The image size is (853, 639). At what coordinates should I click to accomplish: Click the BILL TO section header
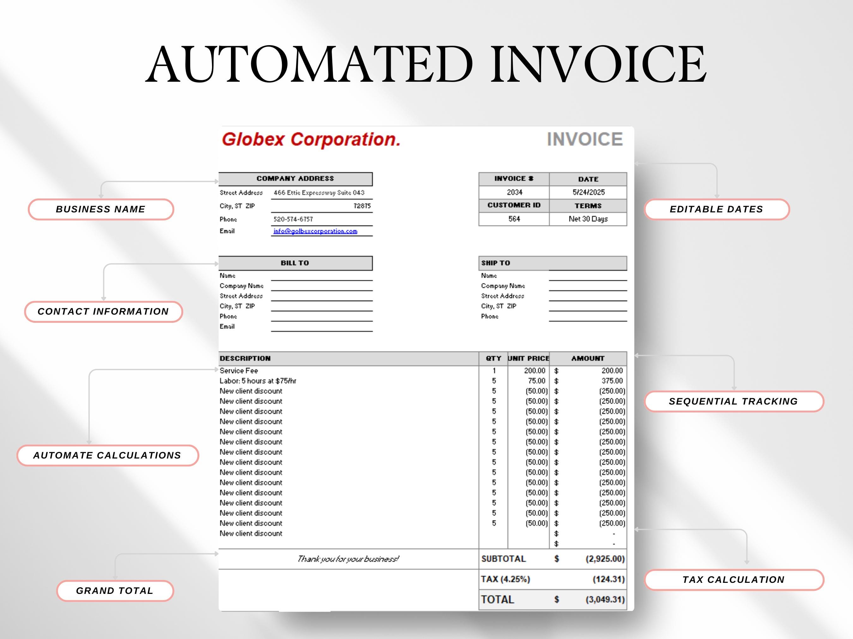295,263
